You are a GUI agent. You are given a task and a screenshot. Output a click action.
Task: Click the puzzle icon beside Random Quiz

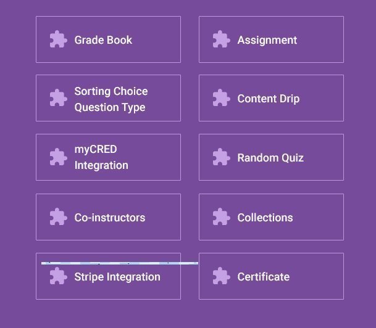221,157
